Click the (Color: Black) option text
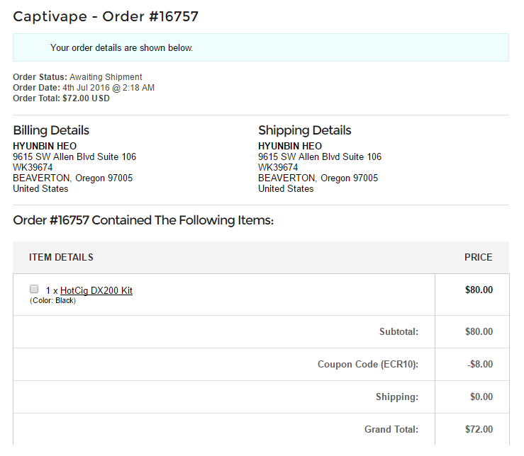The height and width of the screenshot is (456, 524). 52,300
